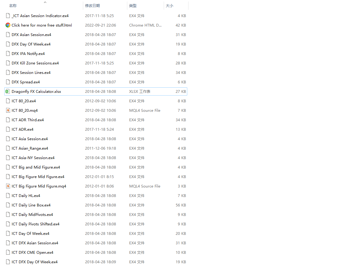Click the date 2012-01-01 8:15
355x266 pixels.
tap(99, 177)
